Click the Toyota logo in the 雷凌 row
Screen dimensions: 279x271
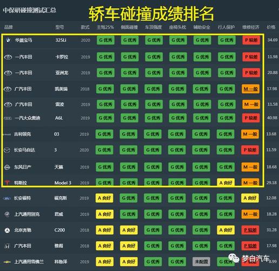(8, 105)
